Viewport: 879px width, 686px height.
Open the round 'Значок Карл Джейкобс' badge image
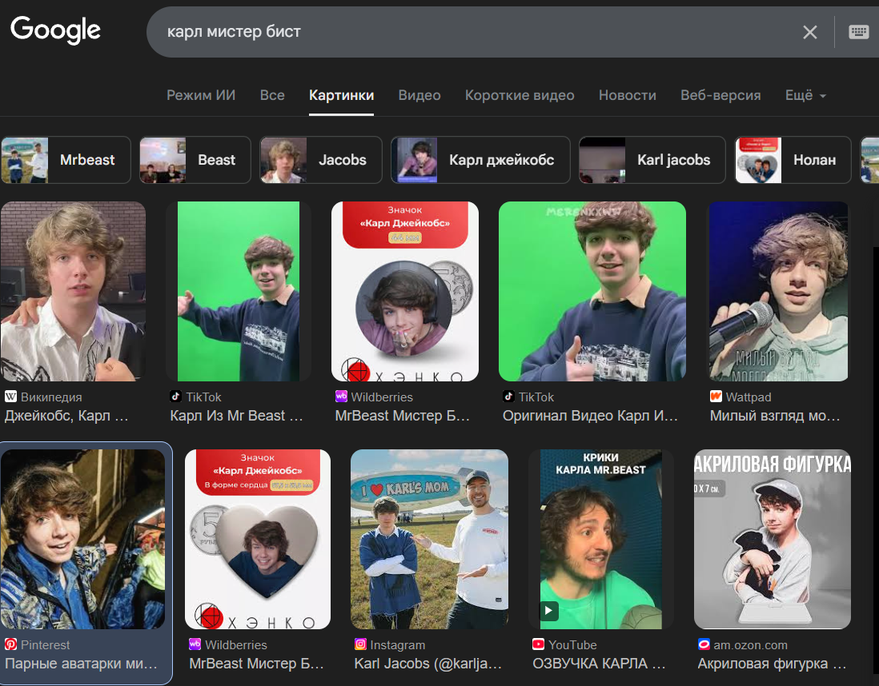tap(405, 291)
